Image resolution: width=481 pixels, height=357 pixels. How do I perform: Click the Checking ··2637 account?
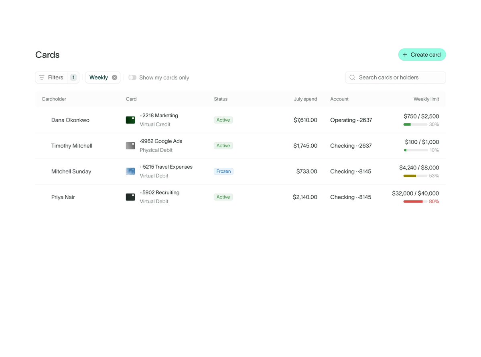tap(351, 146)
